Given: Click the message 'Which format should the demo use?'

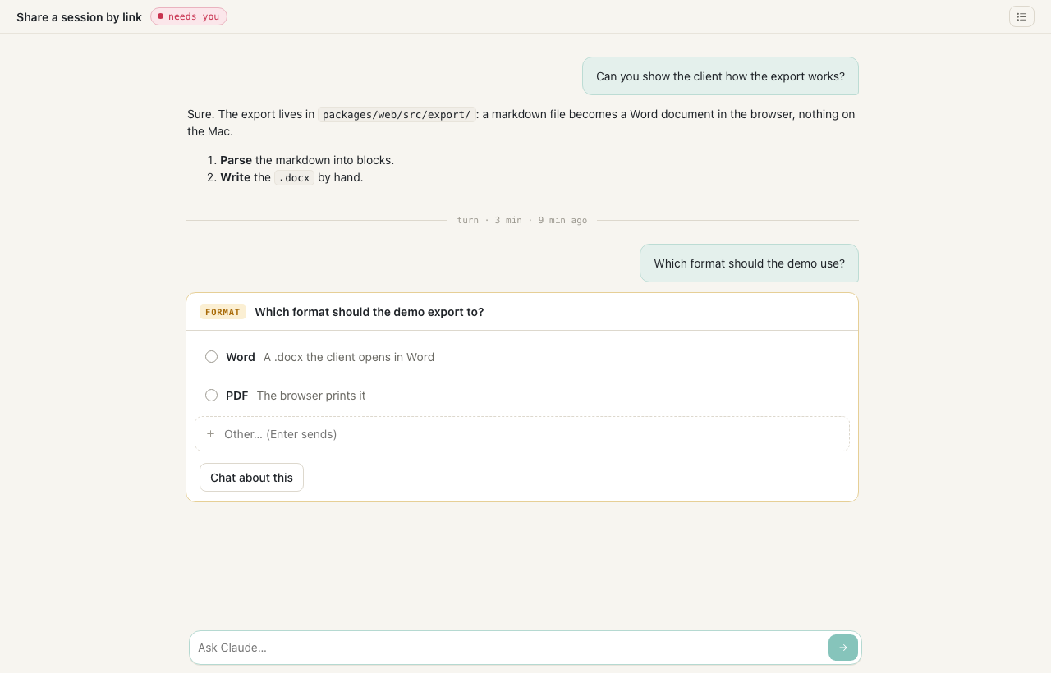Looking at the screenshot, I should 749,263.
